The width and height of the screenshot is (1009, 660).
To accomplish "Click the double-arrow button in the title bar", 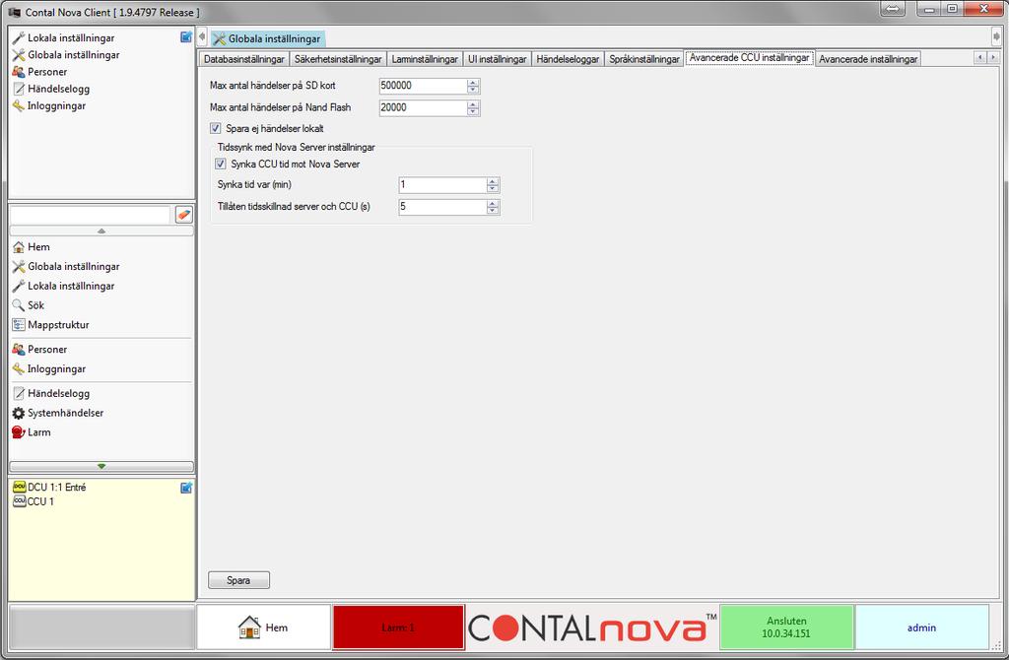I will pyautogui.click(x=893, y=9).
